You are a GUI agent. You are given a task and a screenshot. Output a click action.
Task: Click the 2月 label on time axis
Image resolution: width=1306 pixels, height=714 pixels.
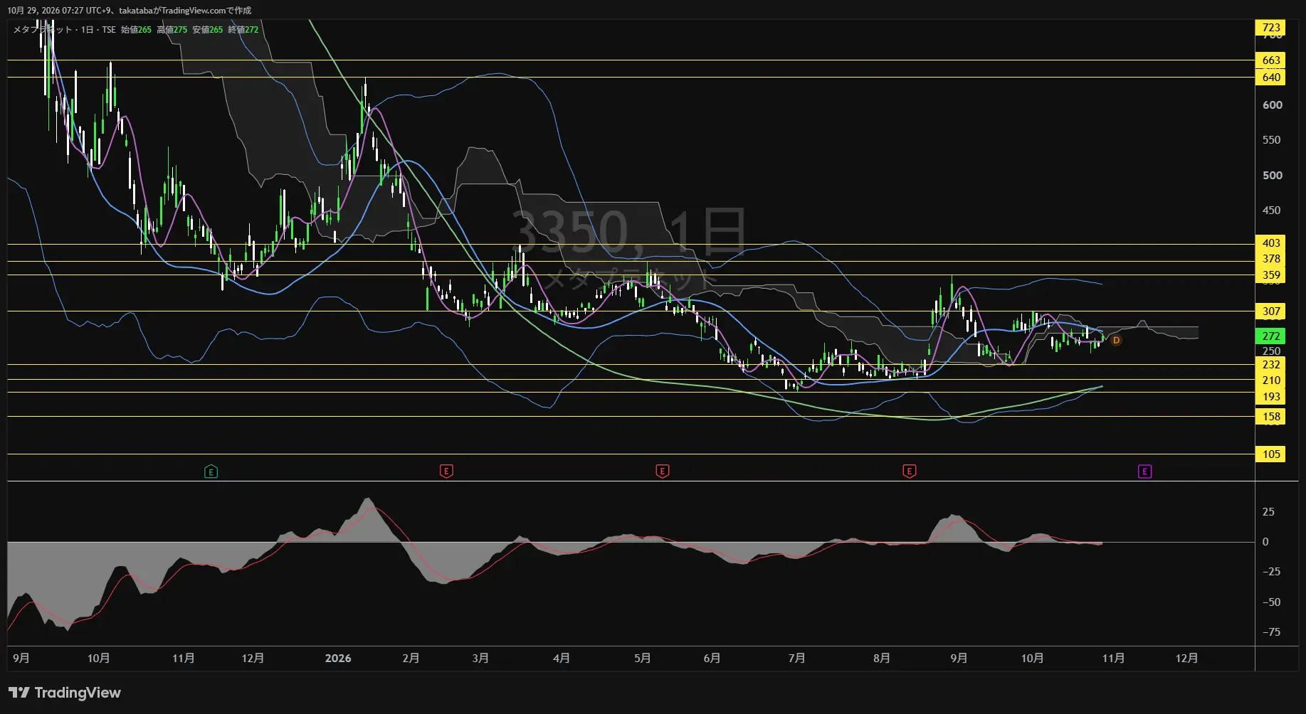[x=411, y=659]
